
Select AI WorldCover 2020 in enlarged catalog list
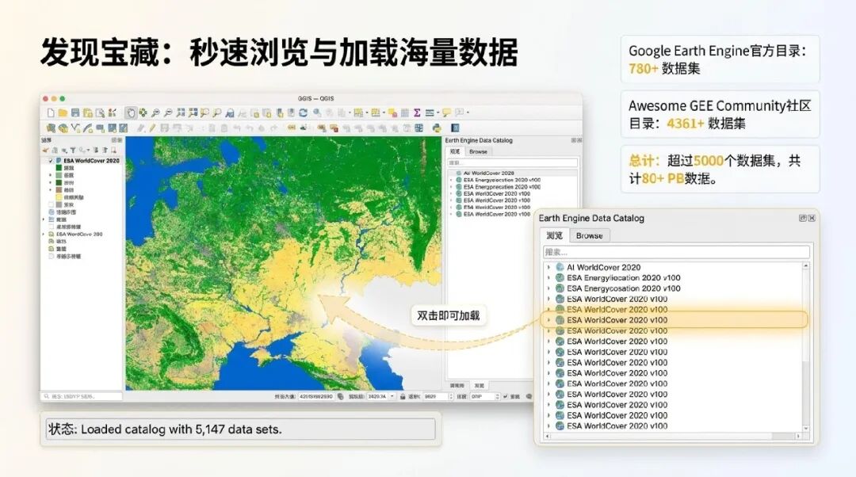click(603, 268)
